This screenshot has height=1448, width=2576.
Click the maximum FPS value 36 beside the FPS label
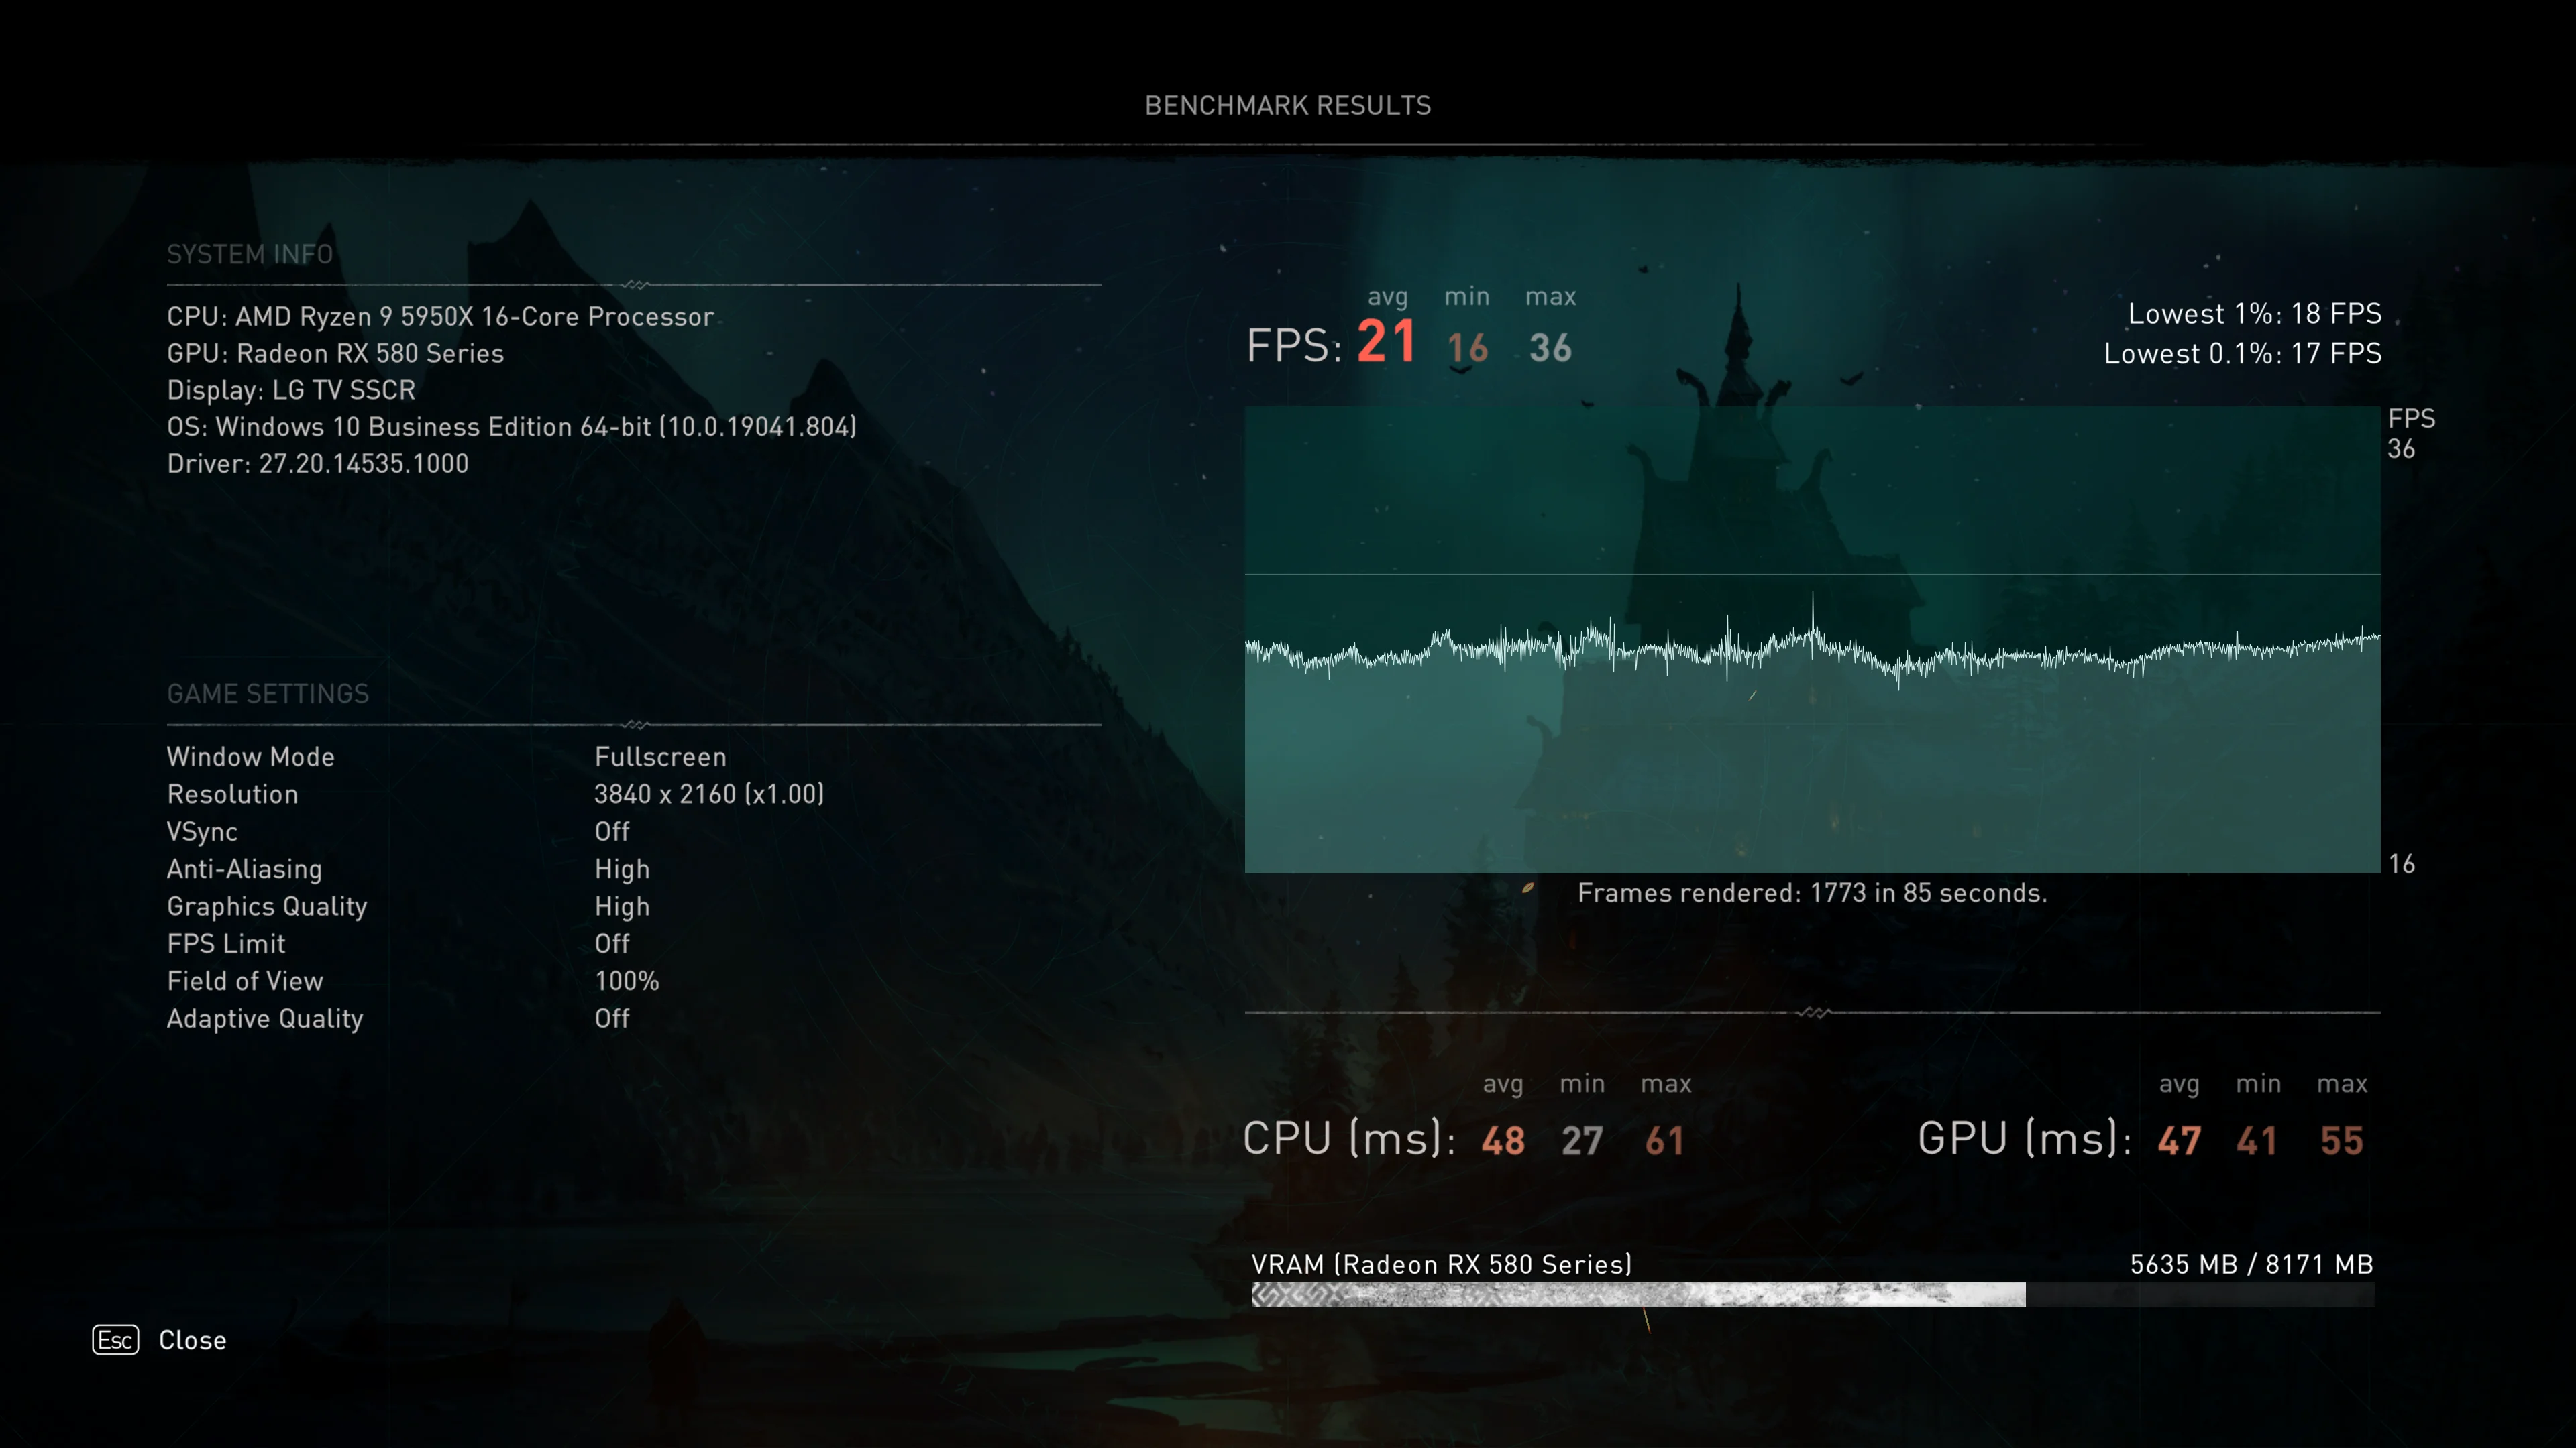tap(1551, 348)
